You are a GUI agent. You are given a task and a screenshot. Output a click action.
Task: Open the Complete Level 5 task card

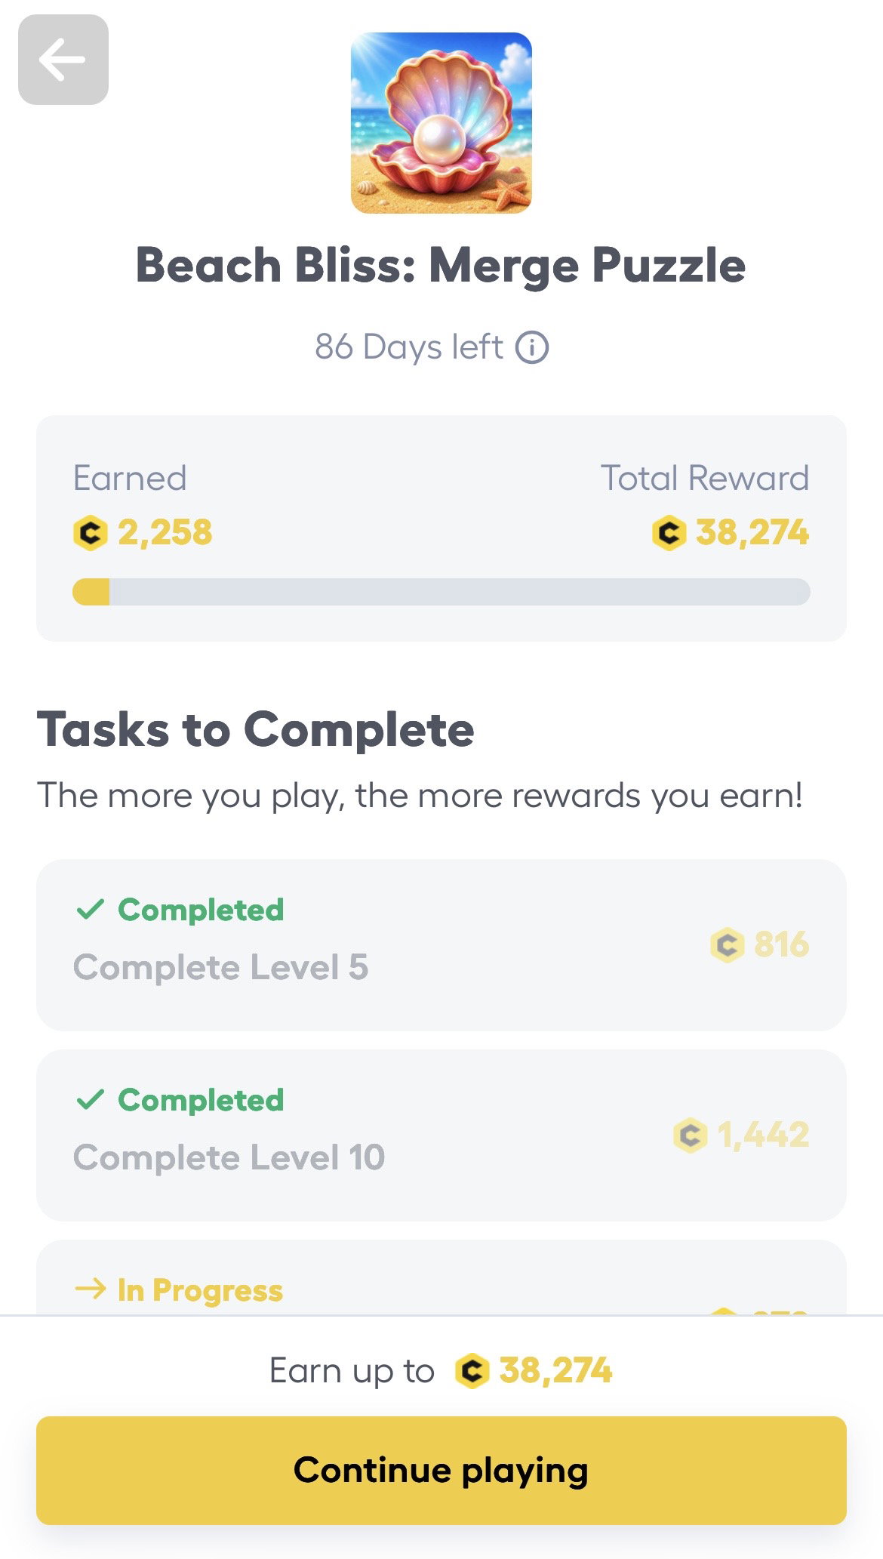coord(441,945)
